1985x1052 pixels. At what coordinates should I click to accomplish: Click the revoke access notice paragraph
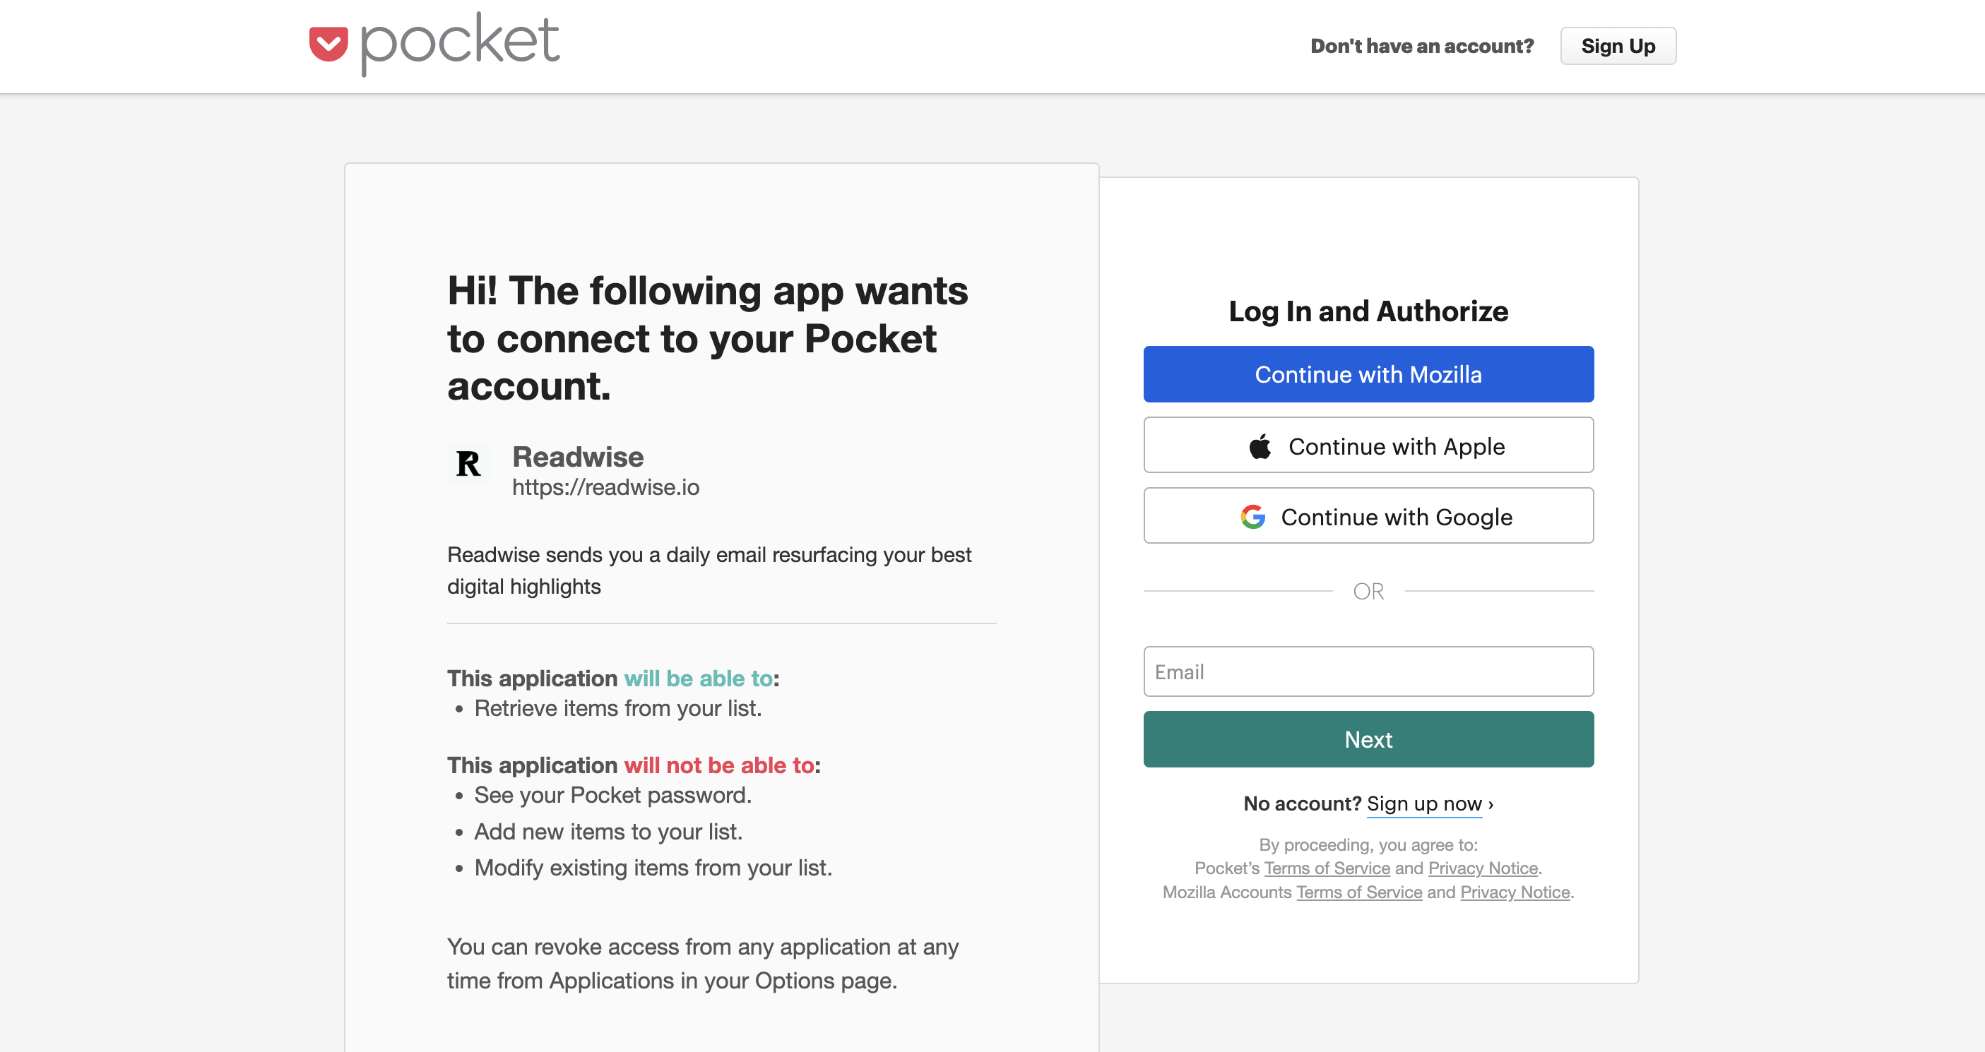(703, 964)
